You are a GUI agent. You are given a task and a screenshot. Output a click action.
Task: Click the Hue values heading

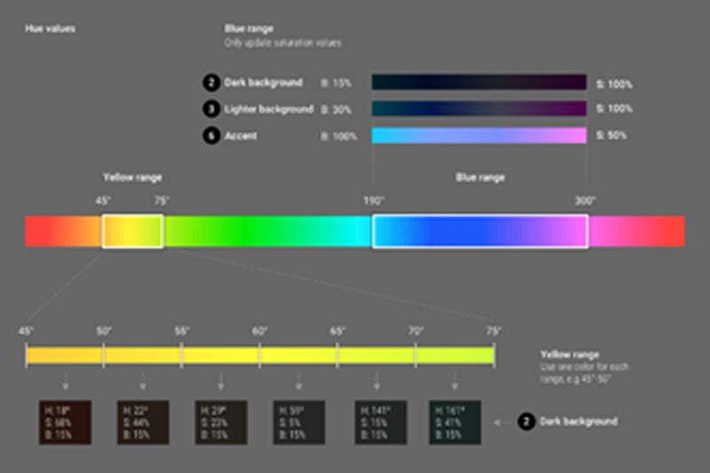(x=49, y=29)
